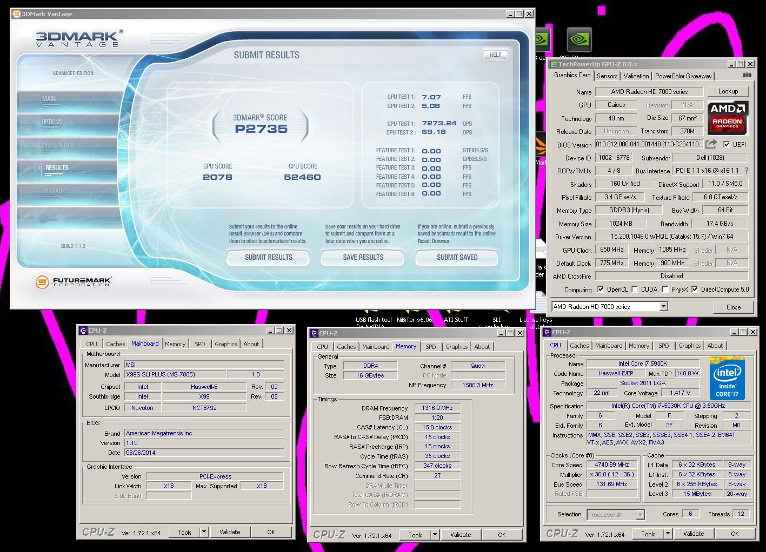
Task: Click the Lookup button in GPU-Z
Action: click(728, 91)
